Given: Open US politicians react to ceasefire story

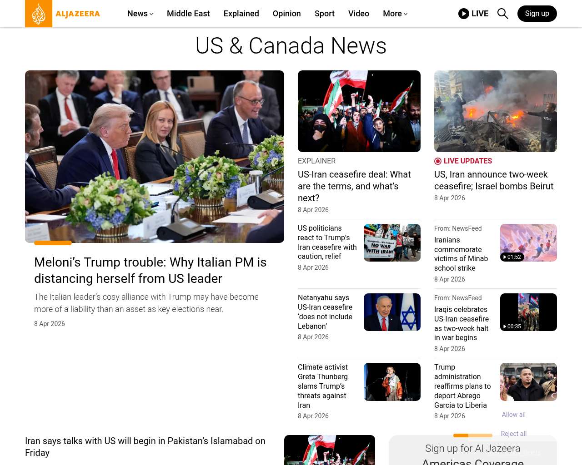Looking at the screenshot, I should pos(327,242).
